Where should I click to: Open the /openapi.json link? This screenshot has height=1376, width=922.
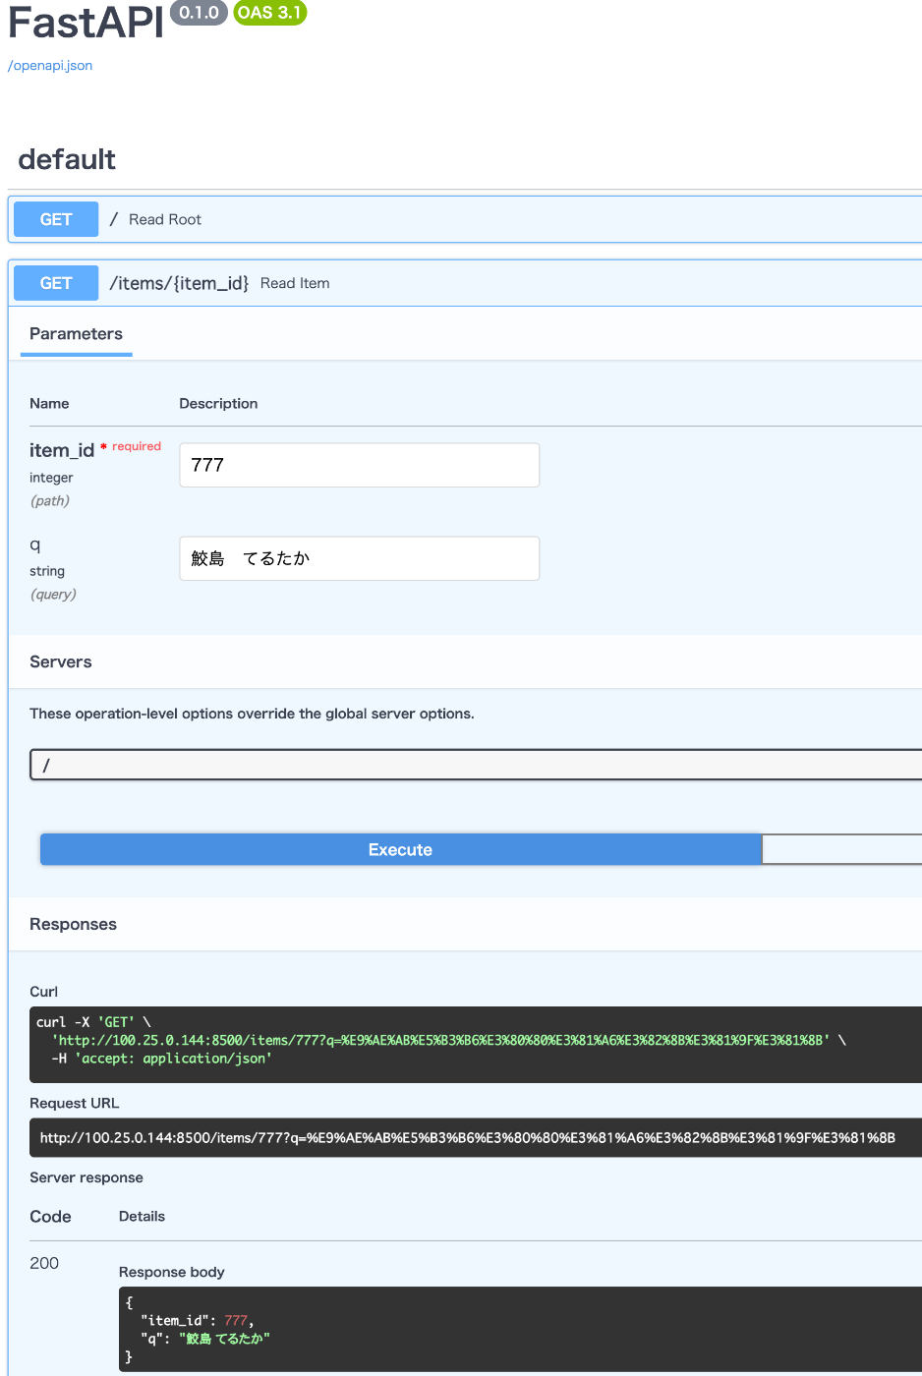[50, 66]
